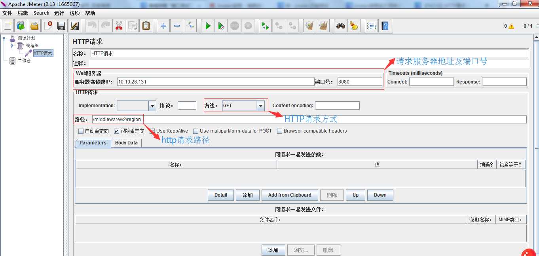The image size is (539, 256).
Task: Click 添加 button under parameters table
Action: click(x=248, y=195)
